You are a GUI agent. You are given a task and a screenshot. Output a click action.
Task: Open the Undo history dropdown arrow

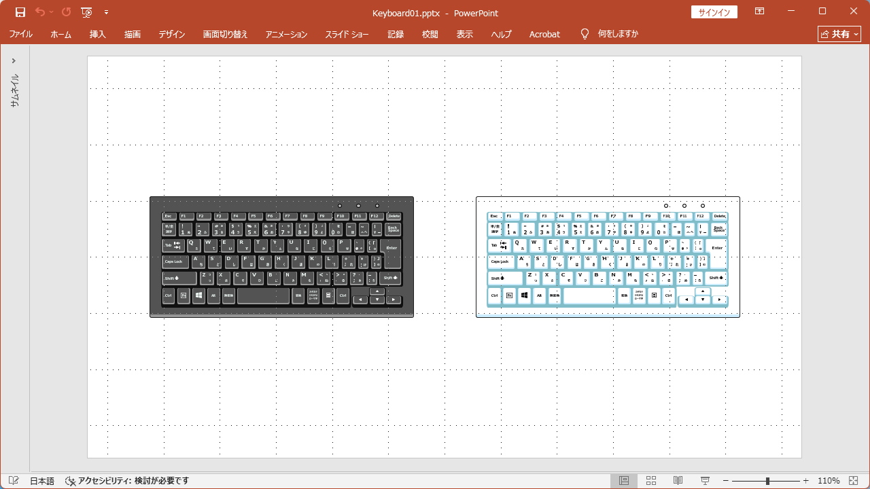click(51, 12)
